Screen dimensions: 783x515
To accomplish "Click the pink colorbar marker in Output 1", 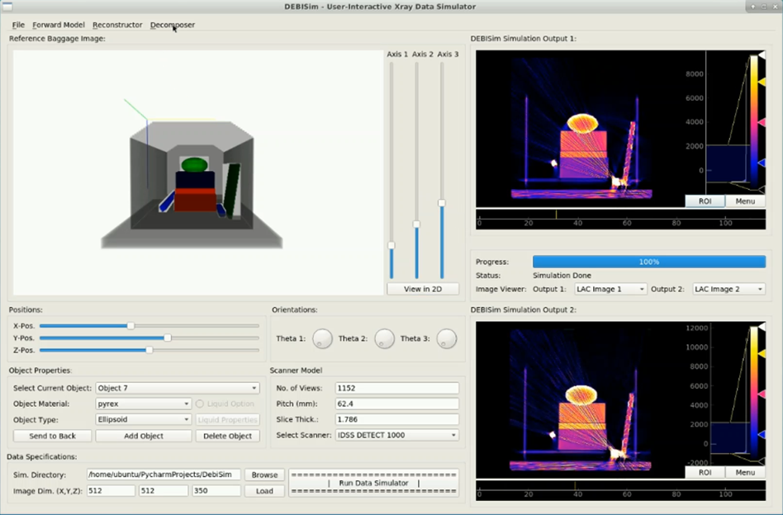I will (761, 122).
